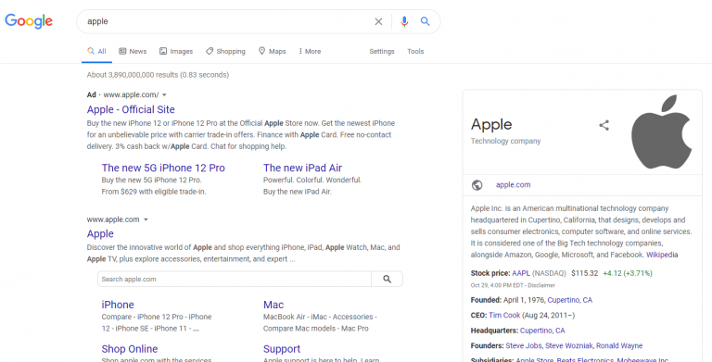
Task: Open search Tools
Action: tap(415, 51)
